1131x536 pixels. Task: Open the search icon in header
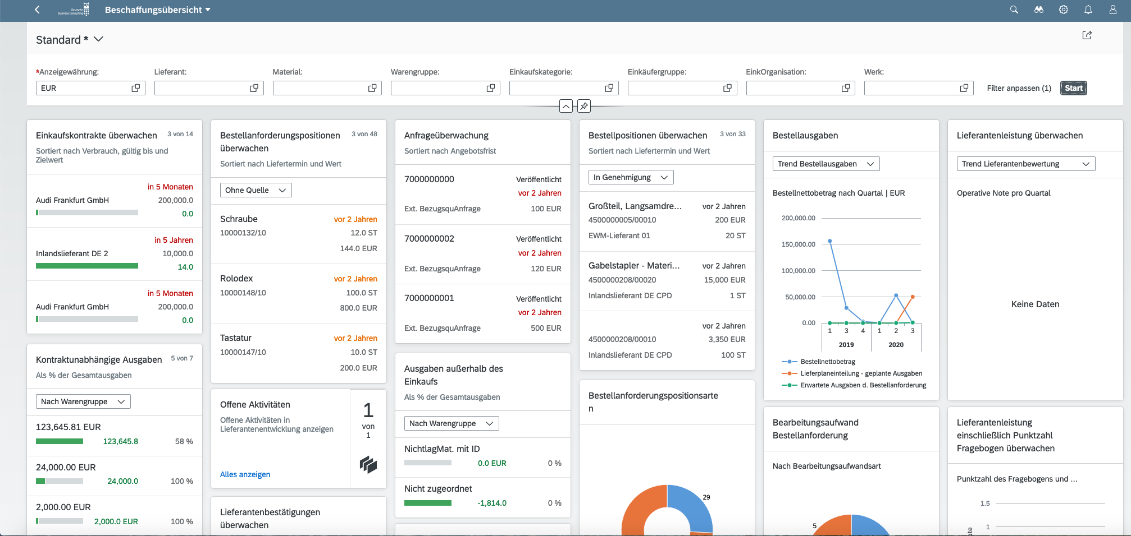(1014, 10)
